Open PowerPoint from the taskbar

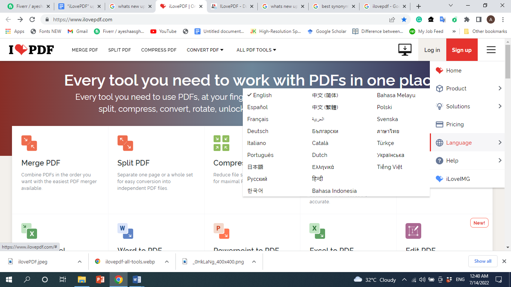click(100, 280)
